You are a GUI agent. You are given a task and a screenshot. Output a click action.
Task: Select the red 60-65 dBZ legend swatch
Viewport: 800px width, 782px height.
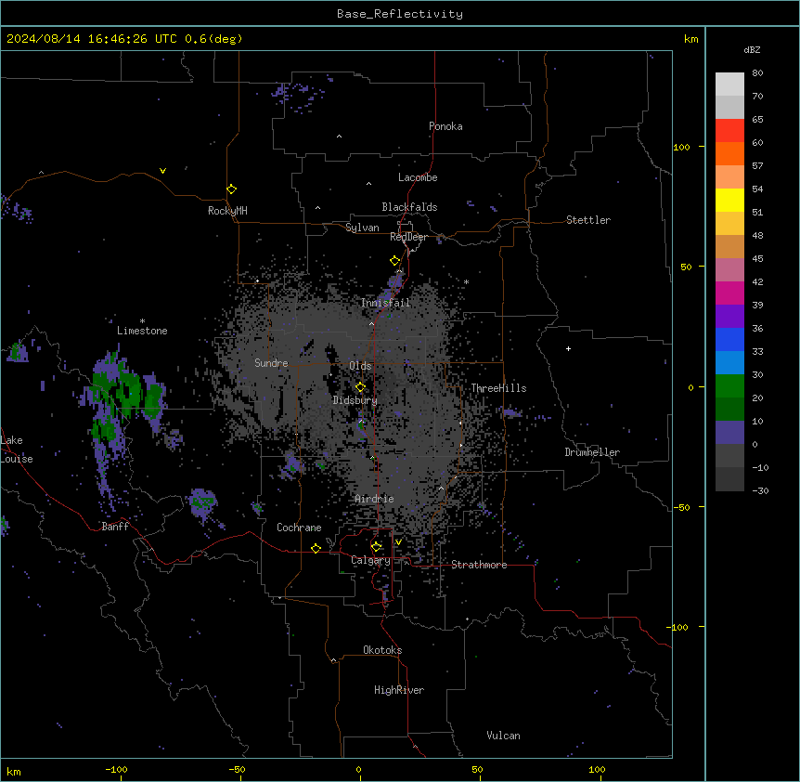[x=729, y=130]
